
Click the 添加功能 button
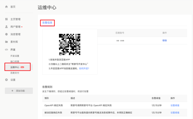[x=19, y=91]
